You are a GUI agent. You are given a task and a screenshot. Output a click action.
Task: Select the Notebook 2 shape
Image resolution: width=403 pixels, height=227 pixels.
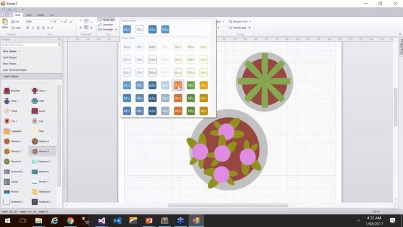41,202
